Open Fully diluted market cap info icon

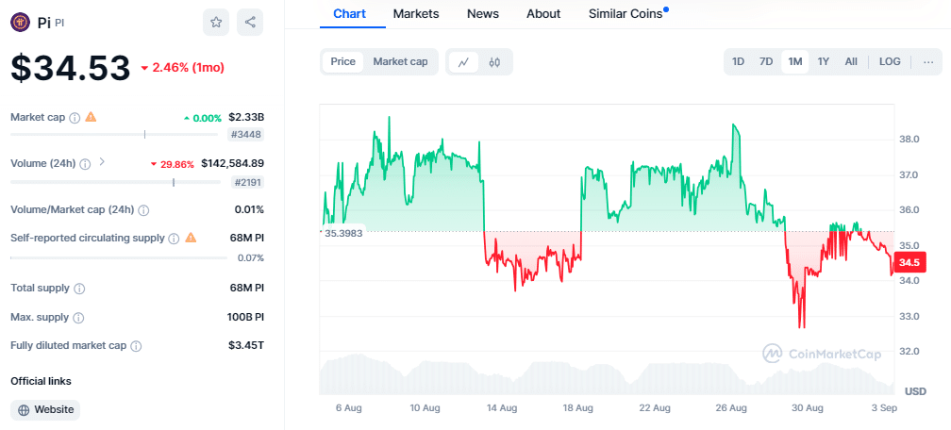[137, 346]
